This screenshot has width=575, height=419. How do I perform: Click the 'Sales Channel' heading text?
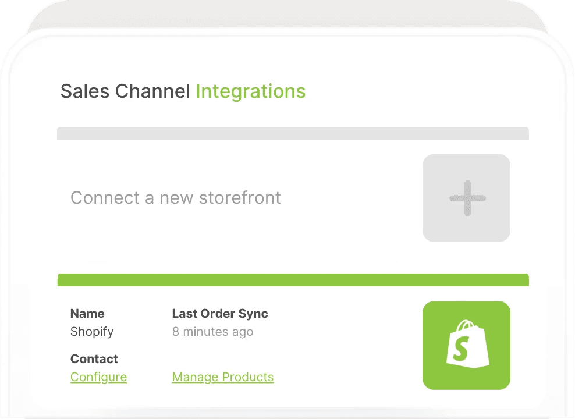(x=125, y=91)
